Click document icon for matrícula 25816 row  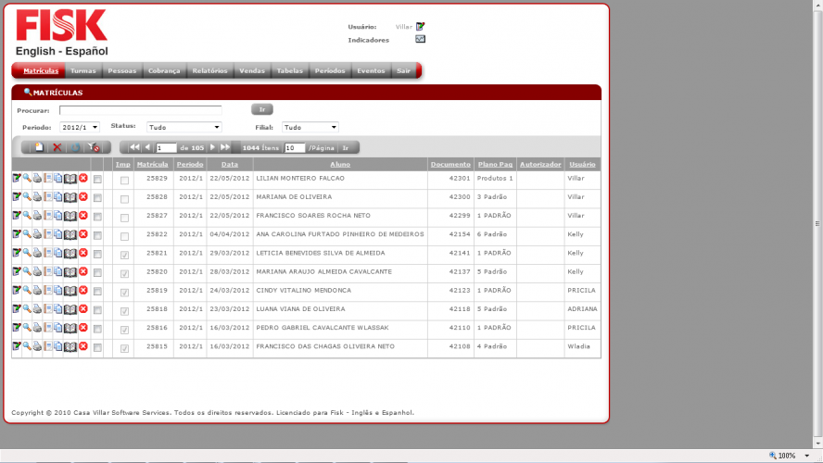tap(48, 328)
